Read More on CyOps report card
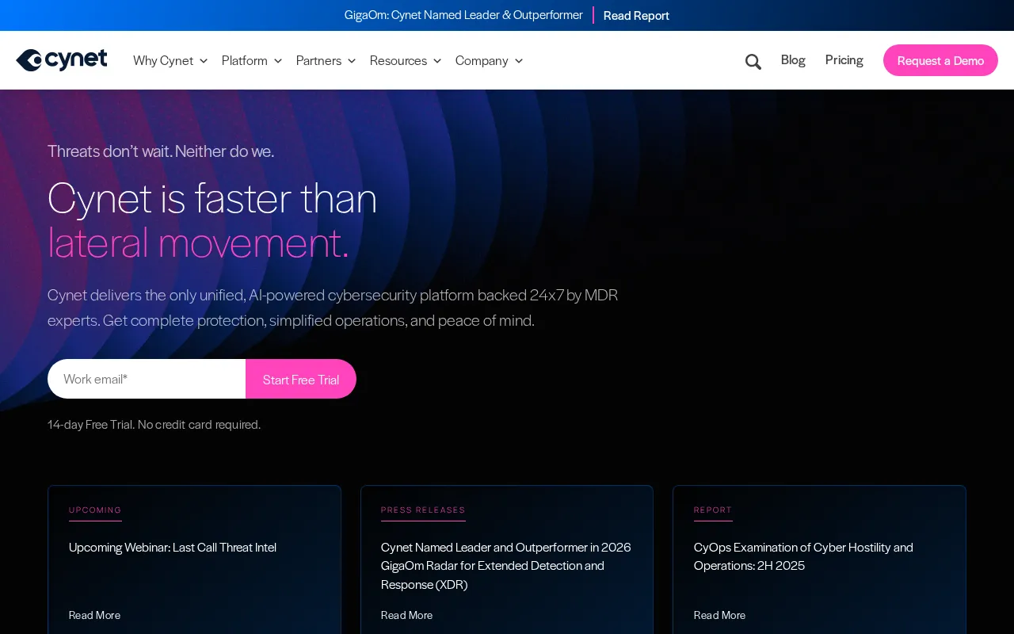The image size is (1014, 634). pyautogui.click(x=719, y=615)
